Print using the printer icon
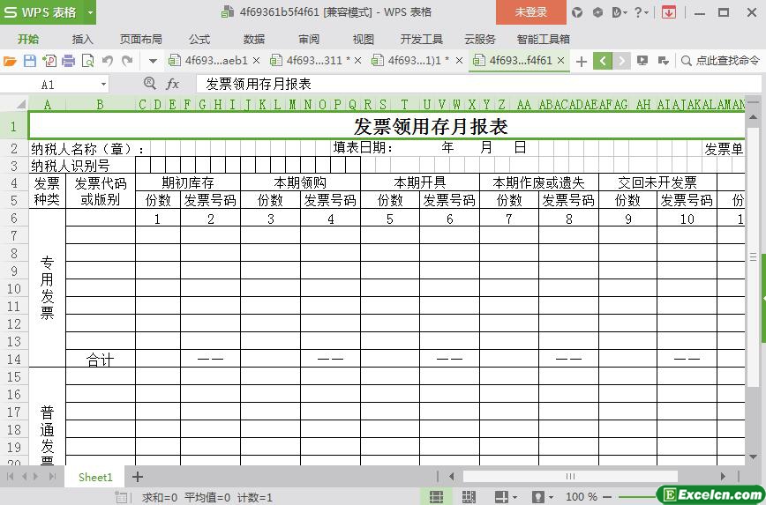 click(69, 61)
